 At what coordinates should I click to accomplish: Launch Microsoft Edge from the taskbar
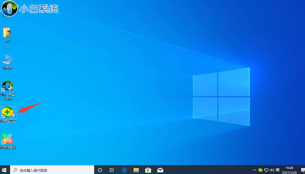(125, 170)
